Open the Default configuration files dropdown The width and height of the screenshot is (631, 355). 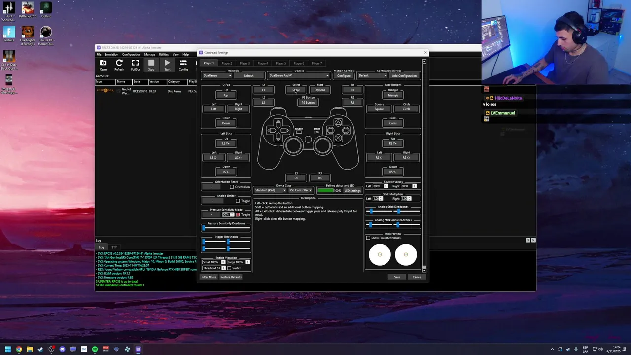pos(373,75)
